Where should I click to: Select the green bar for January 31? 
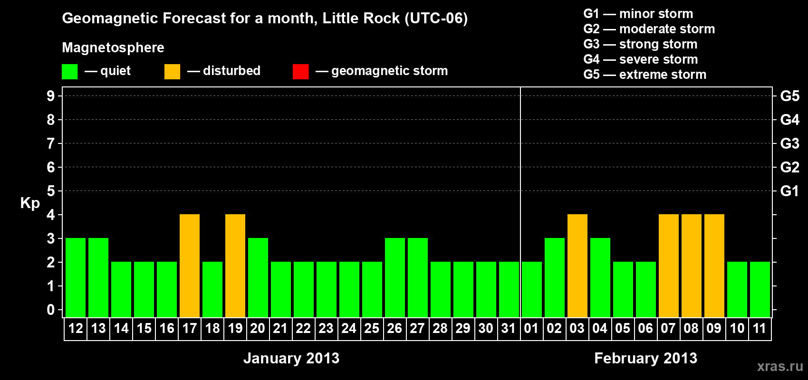[x=509, y=290]
